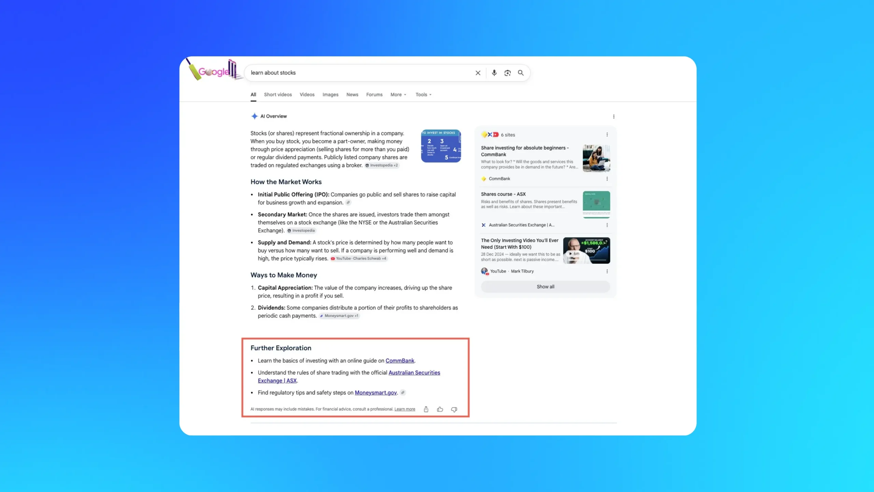Click the 'Ways to Make Money' heading

click(x=284, y=275)
